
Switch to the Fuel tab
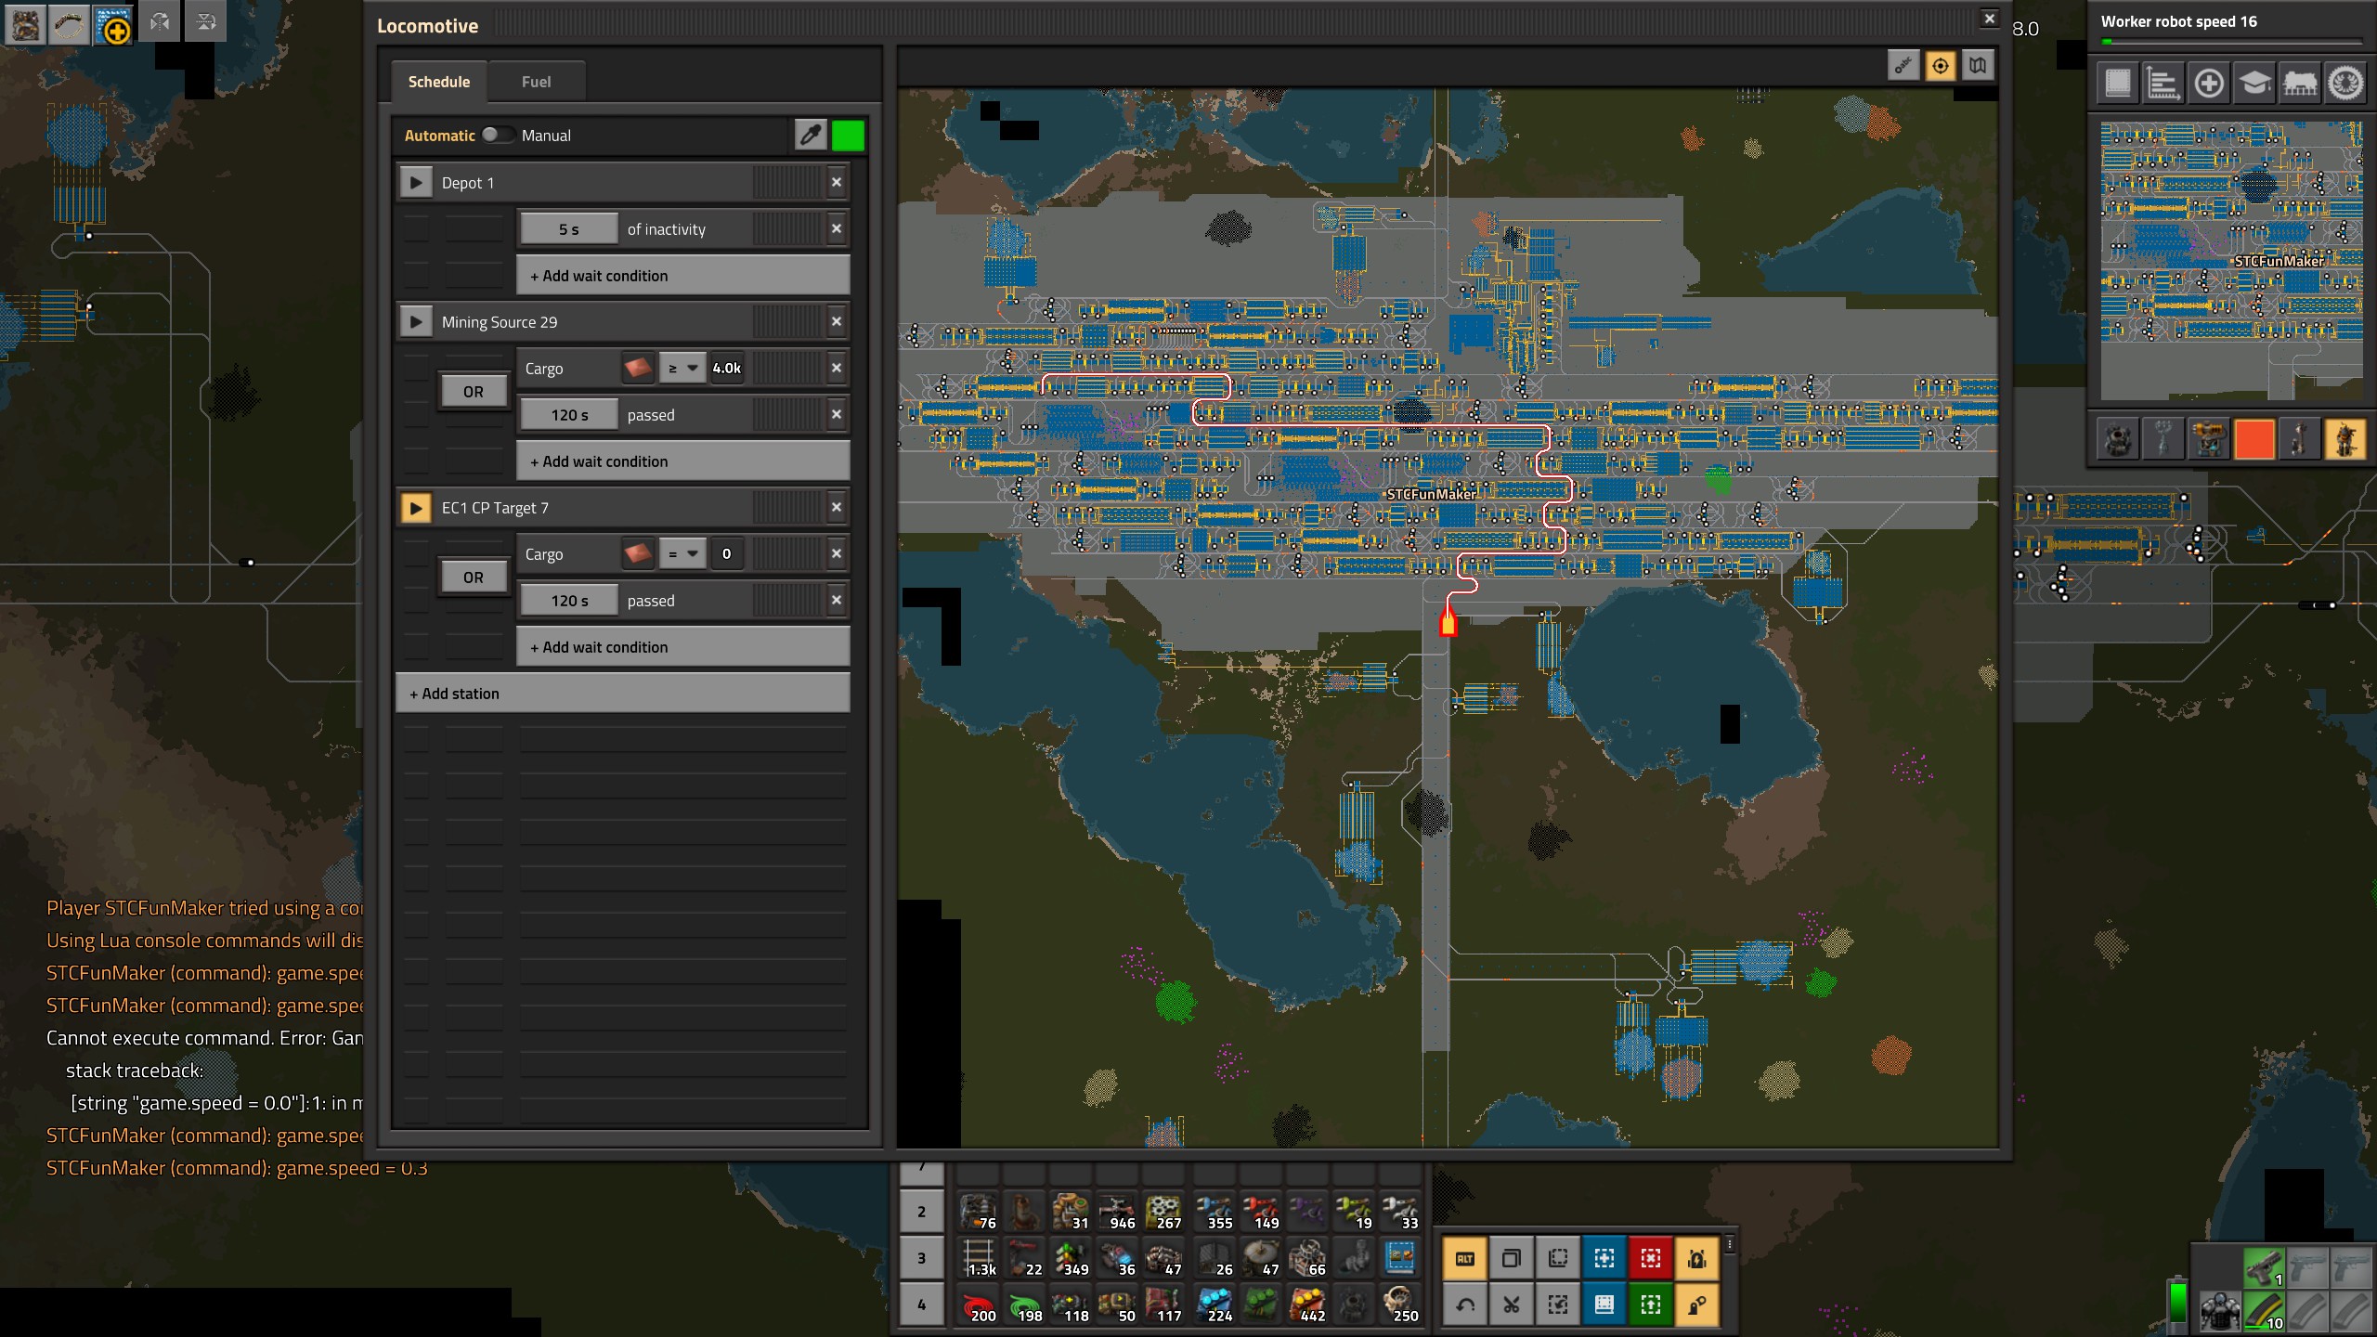[x=536, y=82]
